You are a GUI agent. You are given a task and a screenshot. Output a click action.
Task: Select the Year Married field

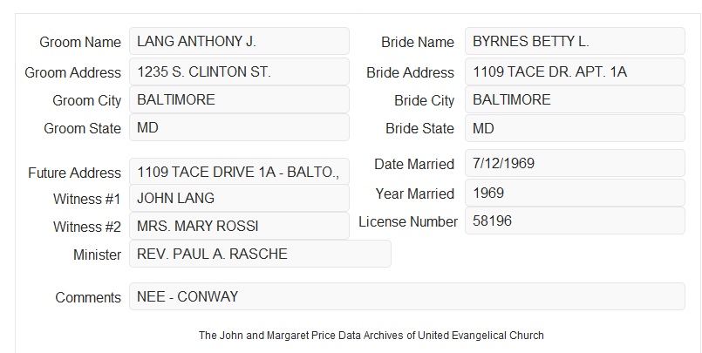click(575, 193)
